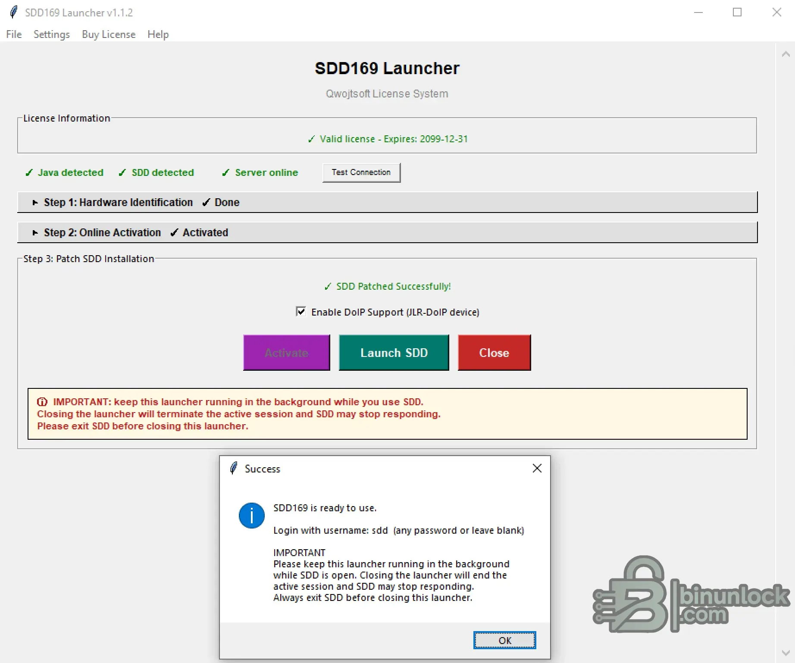This screenshot has height=663, width=795.
Task: Click the scroll up arrow of the scrollbar
Action: pyautogui.click(x=786, y=54)
